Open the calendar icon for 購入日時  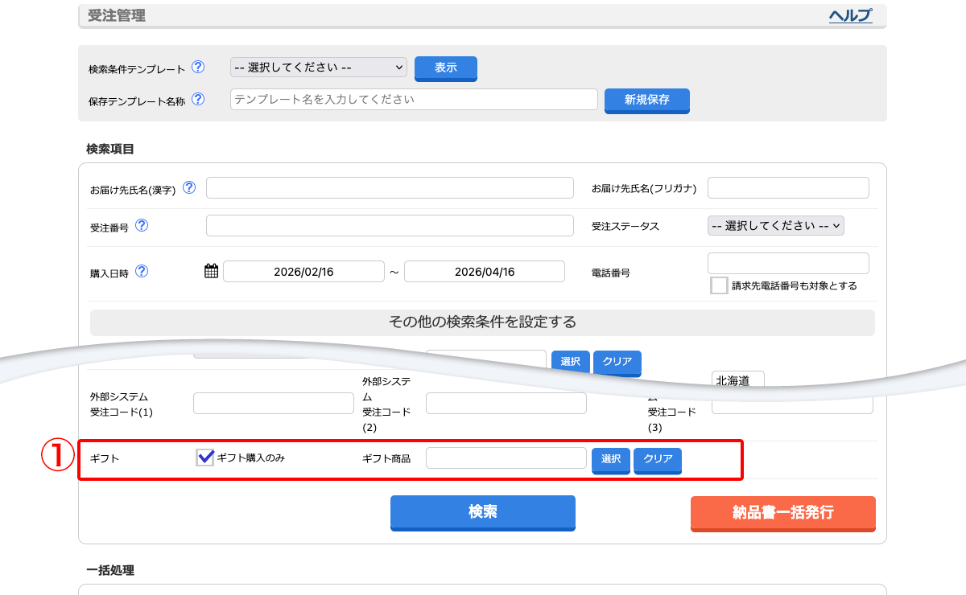[x=211, y=271]
